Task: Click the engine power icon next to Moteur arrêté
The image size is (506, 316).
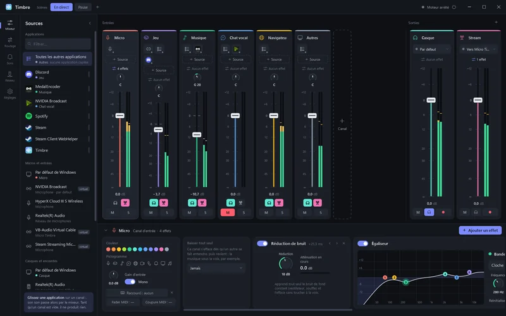Action: point(454,7)
